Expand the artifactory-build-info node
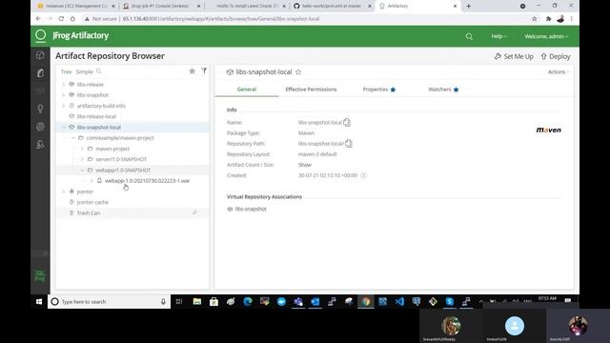This screenshot has height=343, width=610. click(x=64, y=106)
